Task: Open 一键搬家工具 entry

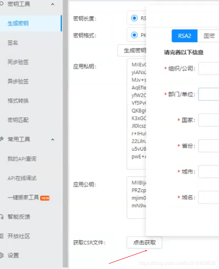Action: click(x=23, y=198)
